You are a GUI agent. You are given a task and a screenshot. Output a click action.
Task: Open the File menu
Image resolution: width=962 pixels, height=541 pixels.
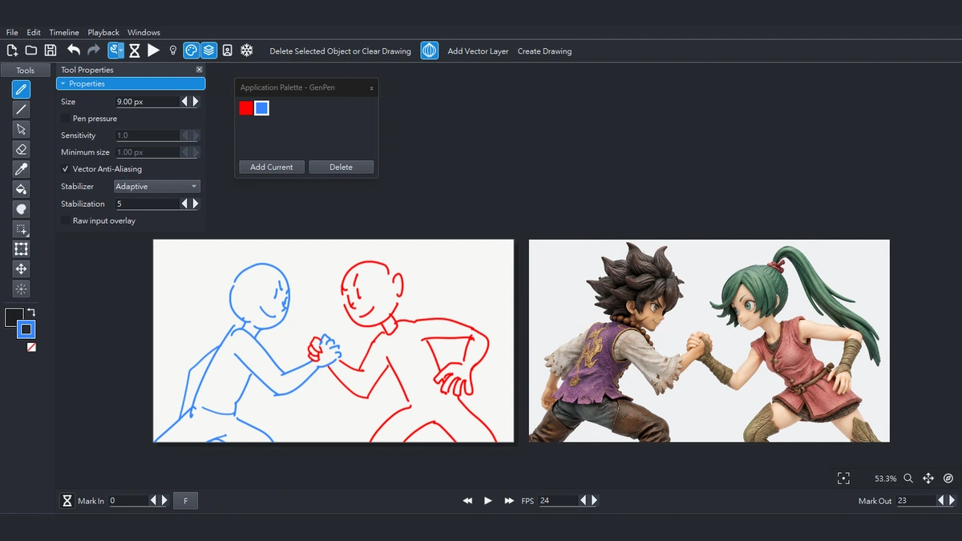(12, 32)
